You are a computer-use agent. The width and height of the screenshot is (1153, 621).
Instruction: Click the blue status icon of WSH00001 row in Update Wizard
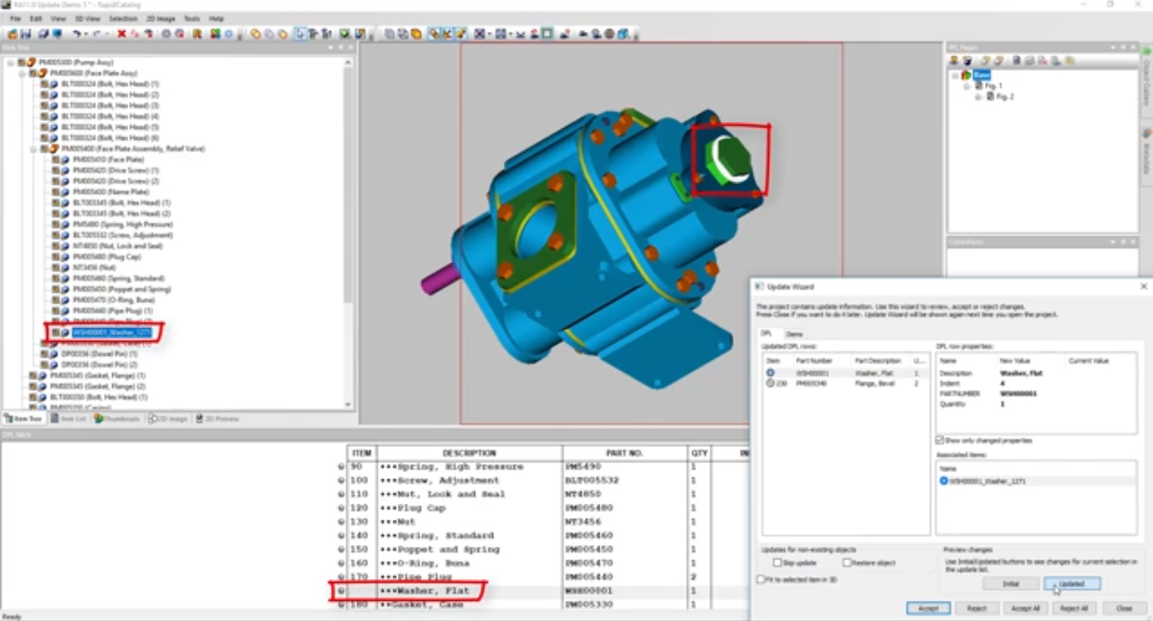click(770, 372)
